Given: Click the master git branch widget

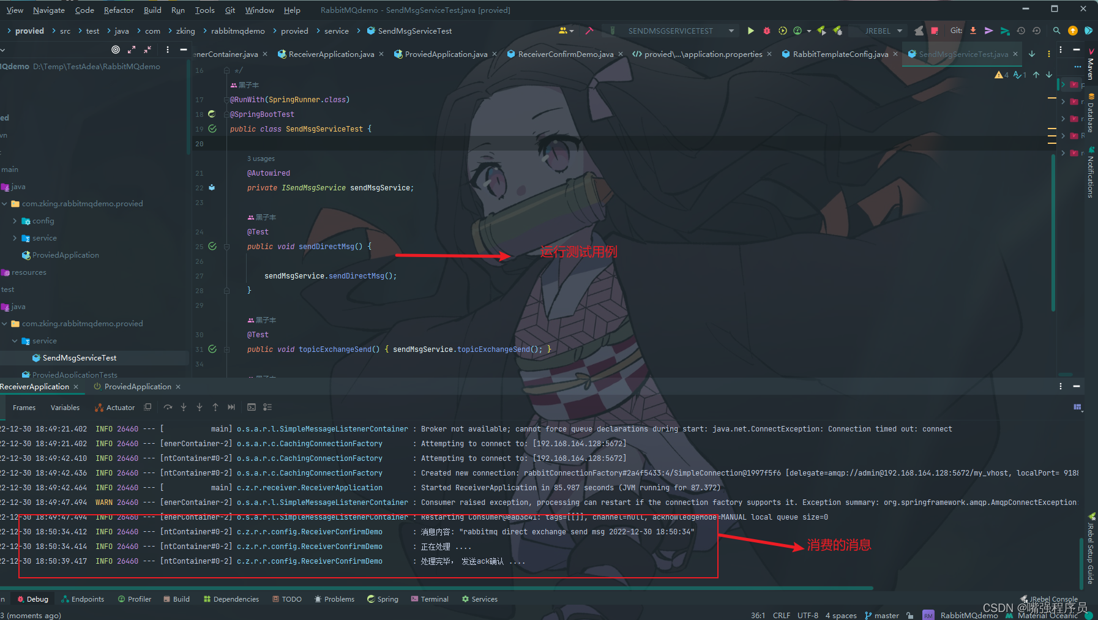Looking at the screenshot, I should [x=882, y=615].
